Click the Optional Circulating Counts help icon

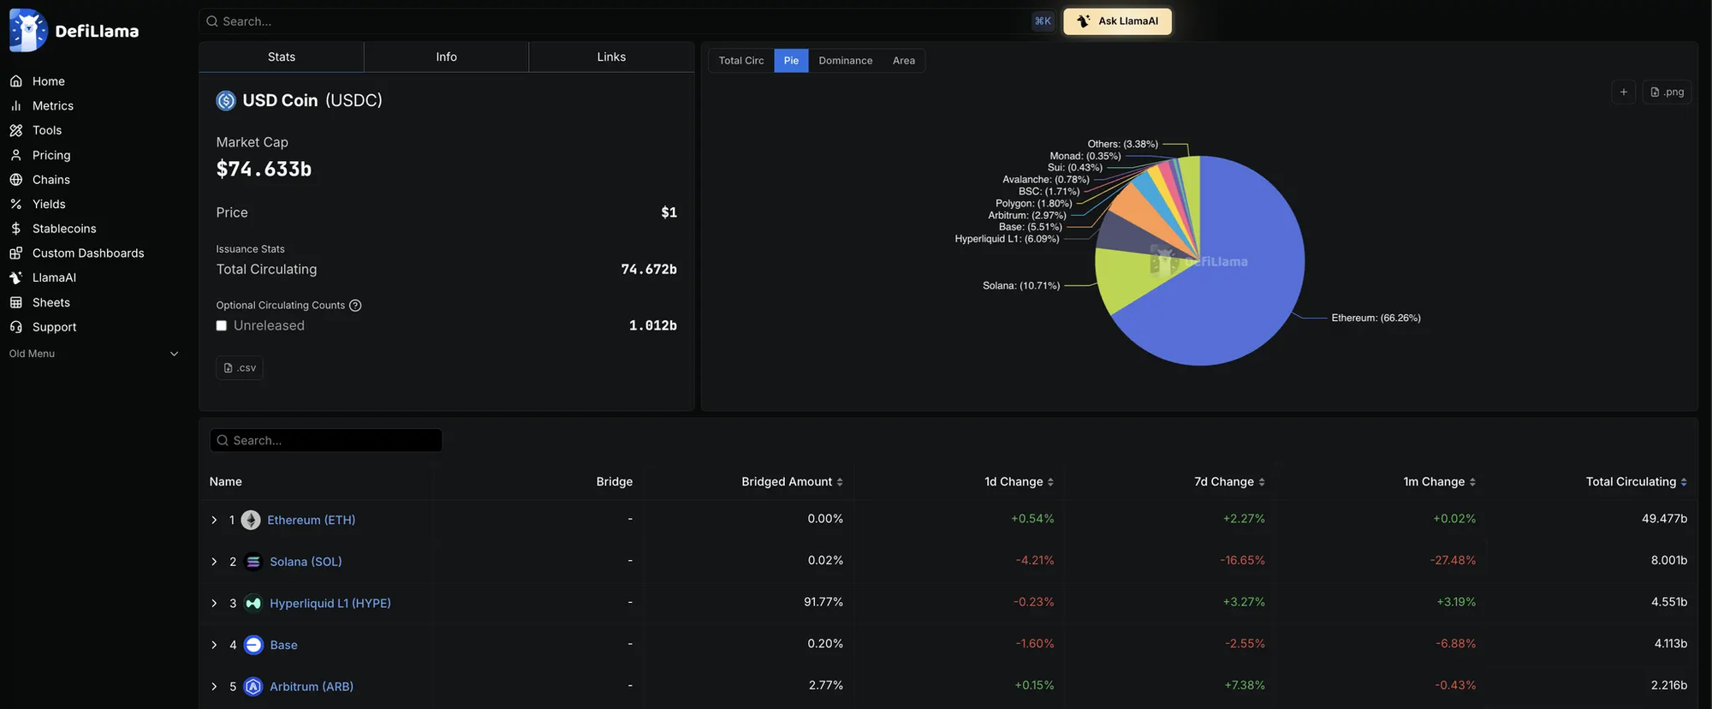pyautogui.click(x=355, y=306)
